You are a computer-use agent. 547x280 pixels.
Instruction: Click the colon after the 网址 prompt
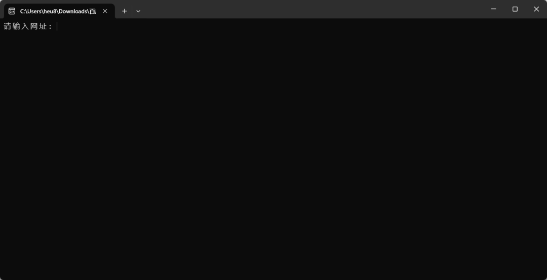tap(51, 27)
